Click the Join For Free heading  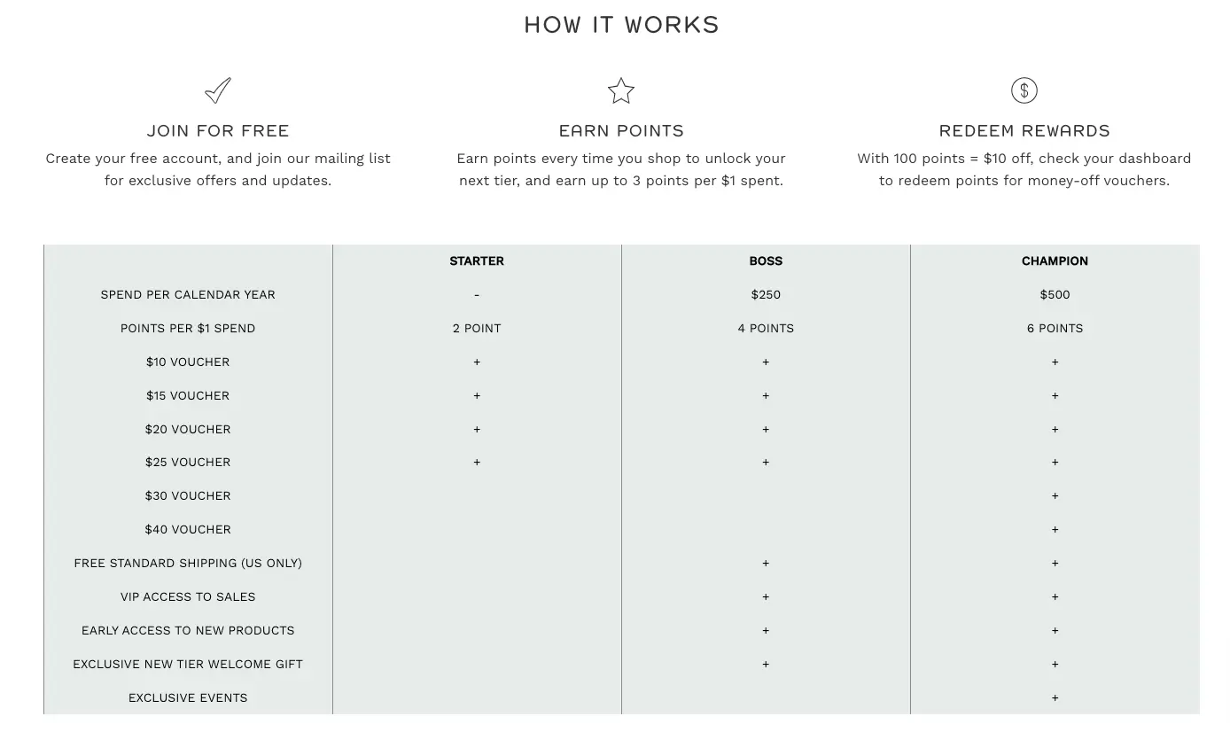(x=218, y=130)
